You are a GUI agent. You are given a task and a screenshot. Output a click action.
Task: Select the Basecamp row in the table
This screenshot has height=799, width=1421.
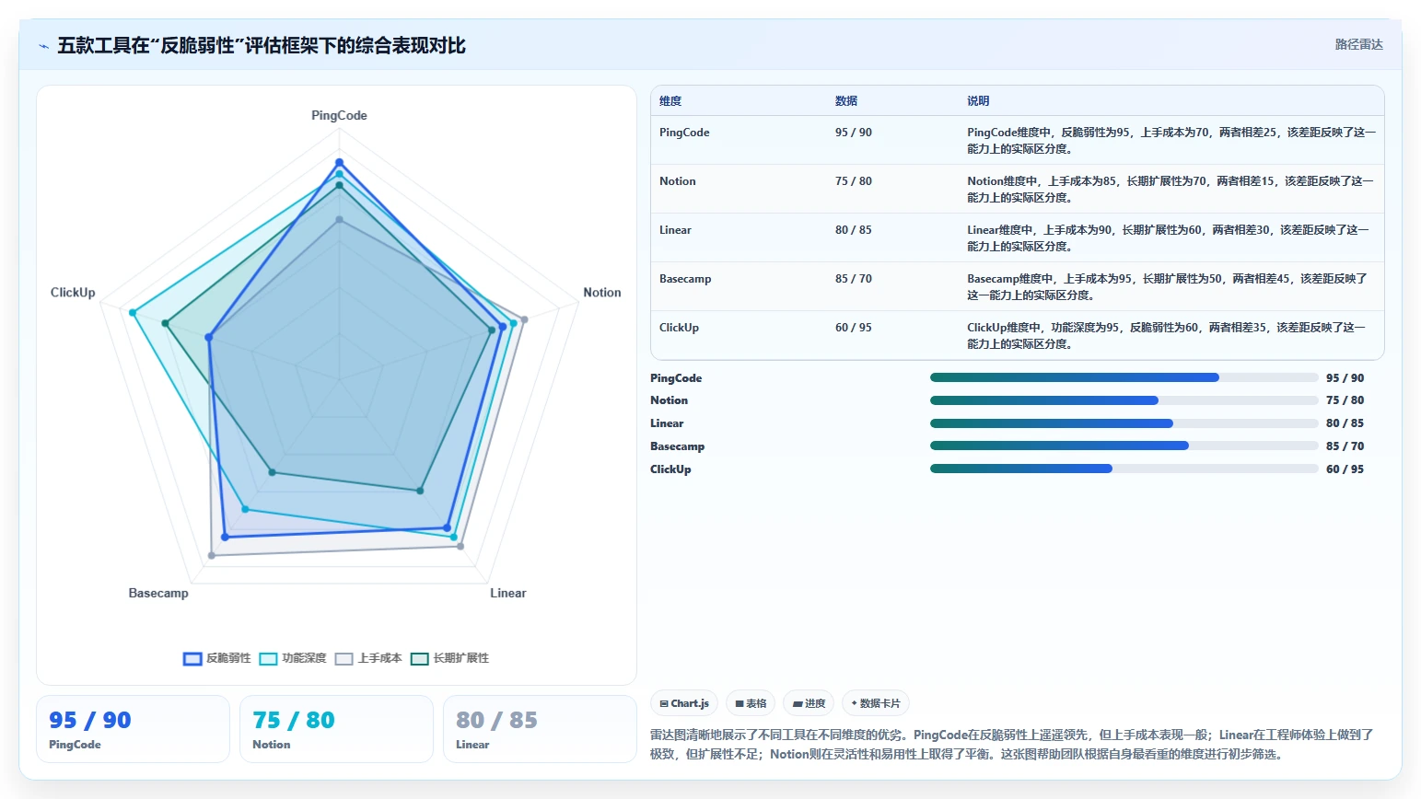(1017, 286)
